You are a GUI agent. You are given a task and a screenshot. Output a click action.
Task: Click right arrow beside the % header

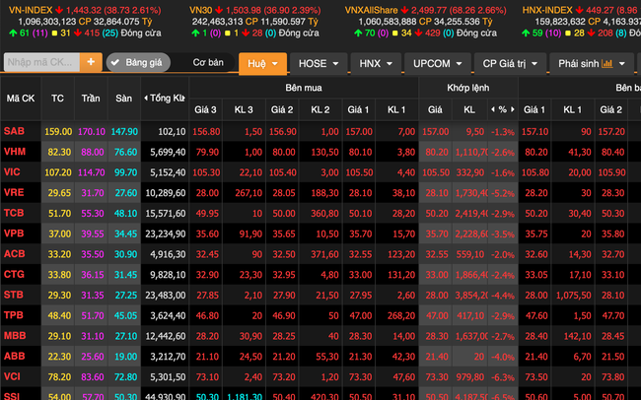click(513, 109)
